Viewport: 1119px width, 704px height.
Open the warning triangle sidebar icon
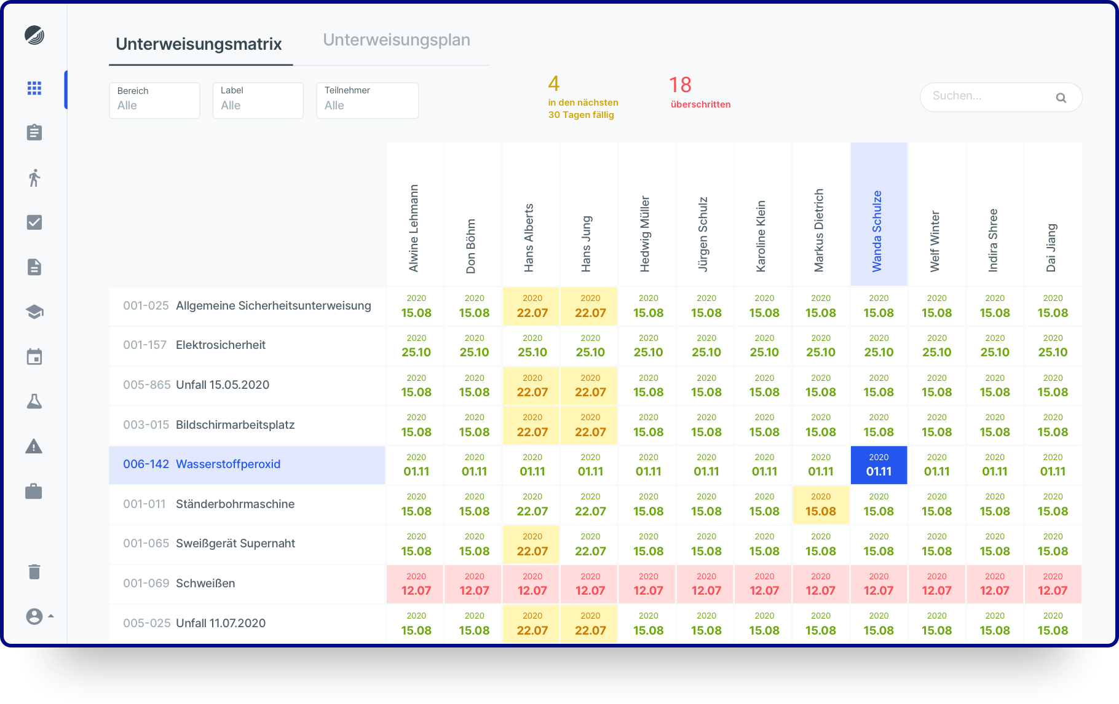[x=34, y=447]
